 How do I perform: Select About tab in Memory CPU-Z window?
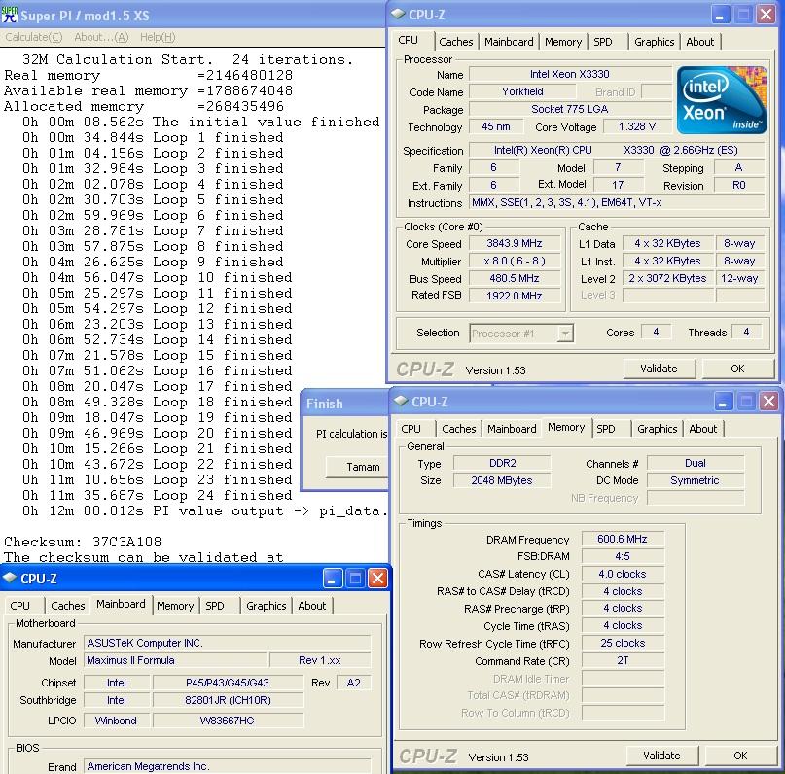pyautogui.click(x=703, y=429)
